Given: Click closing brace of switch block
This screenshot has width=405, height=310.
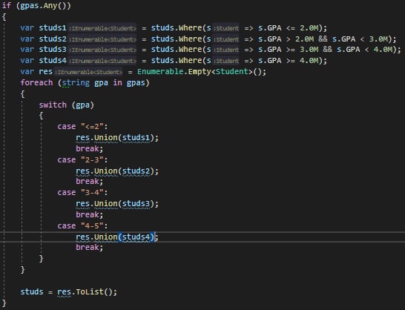Looking at the screenshot, I should click(41, 258).
